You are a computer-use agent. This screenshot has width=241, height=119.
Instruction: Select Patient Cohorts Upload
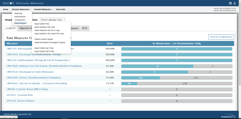coord(44,39)
